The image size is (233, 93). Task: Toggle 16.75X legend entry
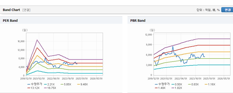[50, 88]
